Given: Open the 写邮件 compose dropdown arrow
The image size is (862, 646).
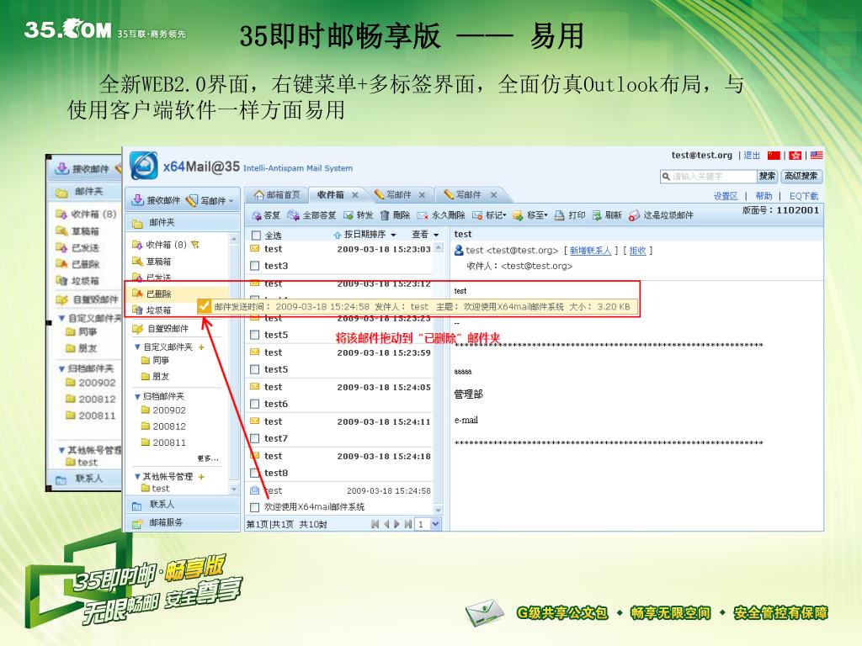Looking at the screenshot, I should point(231,201).
